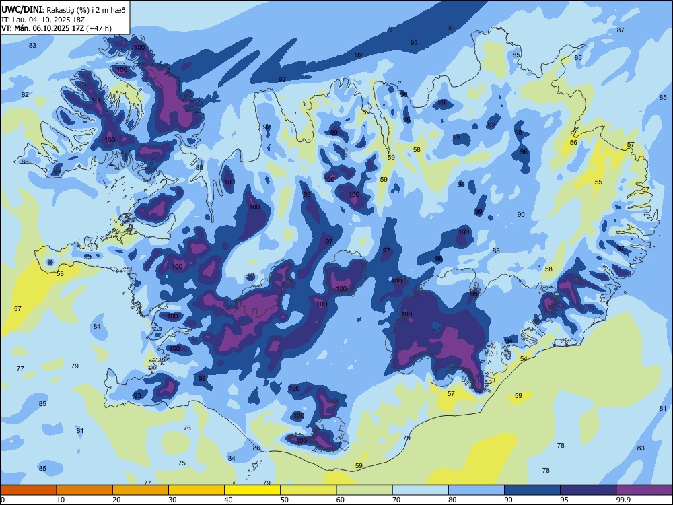Click the legend label 10
Image resolution: width=673 pixels, height=505 pixels.
click(61, 500)
